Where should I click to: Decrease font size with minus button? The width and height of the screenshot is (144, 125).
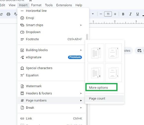pyautogui.click(x=101, y=14)
